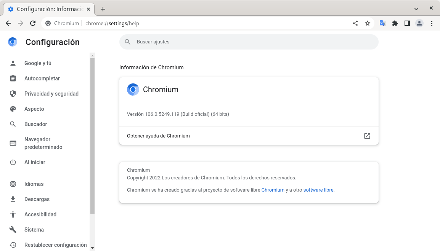Open a new tab with the plus button
The height and width of the screenshot is (251, 440).
point(103,9)
